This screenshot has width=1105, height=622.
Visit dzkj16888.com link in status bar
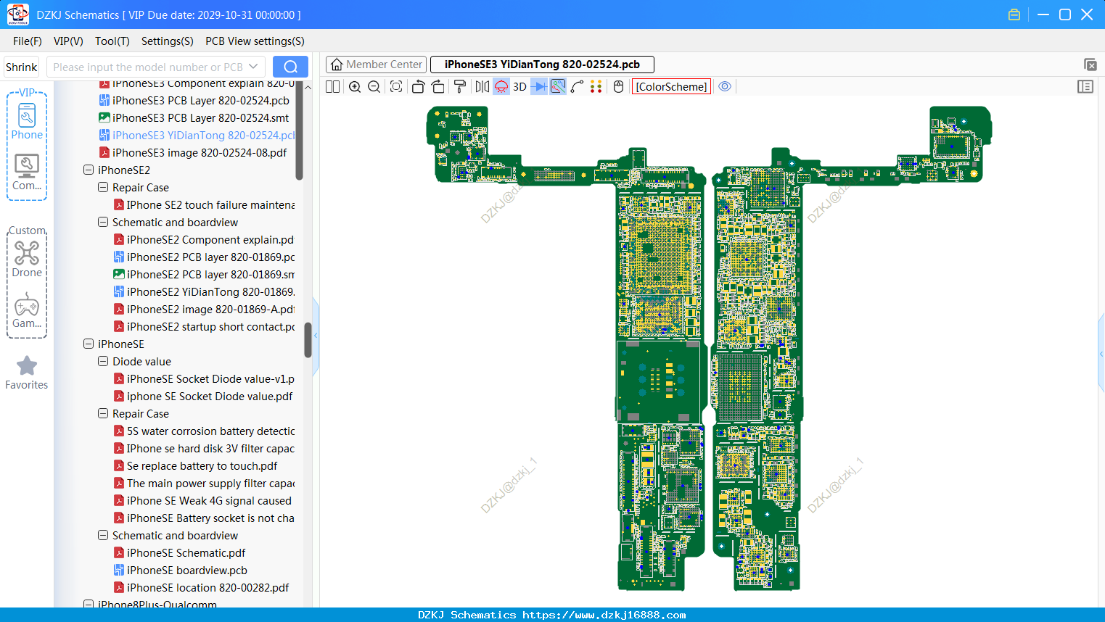coord(604,615)
